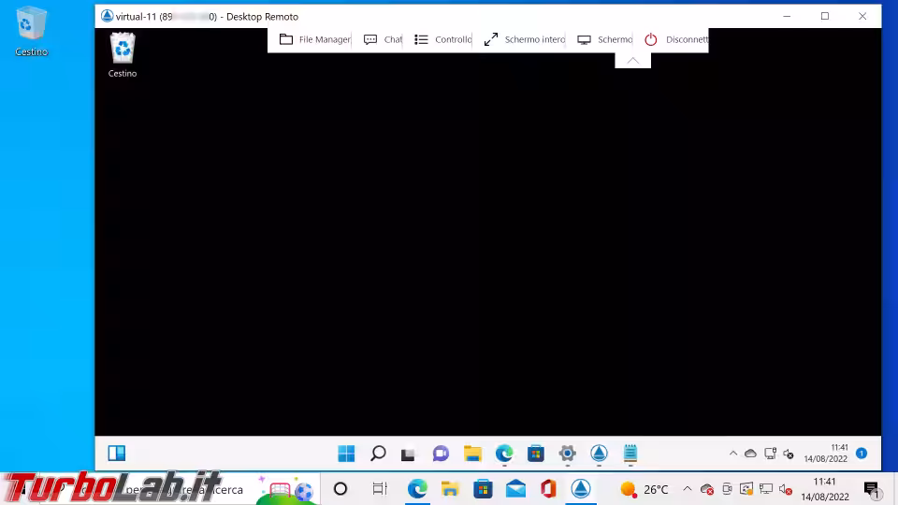
Task: Click muted speaker icon in local tray
Action: point(785,489)
